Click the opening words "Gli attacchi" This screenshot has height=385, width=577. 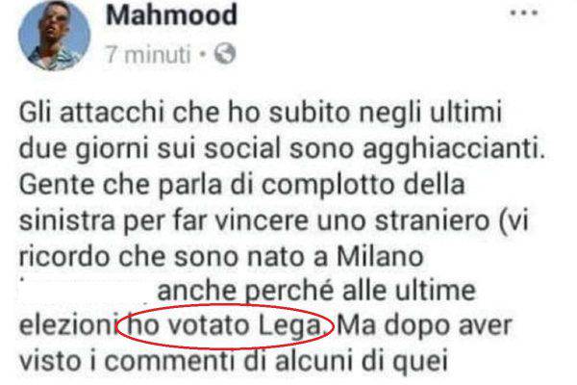(x=91, y=113)
